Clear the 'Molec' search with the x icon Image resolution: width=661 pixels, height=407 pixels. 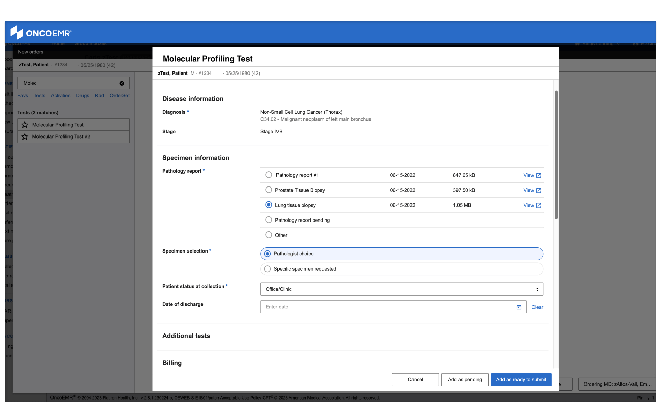tap(122, 83)
